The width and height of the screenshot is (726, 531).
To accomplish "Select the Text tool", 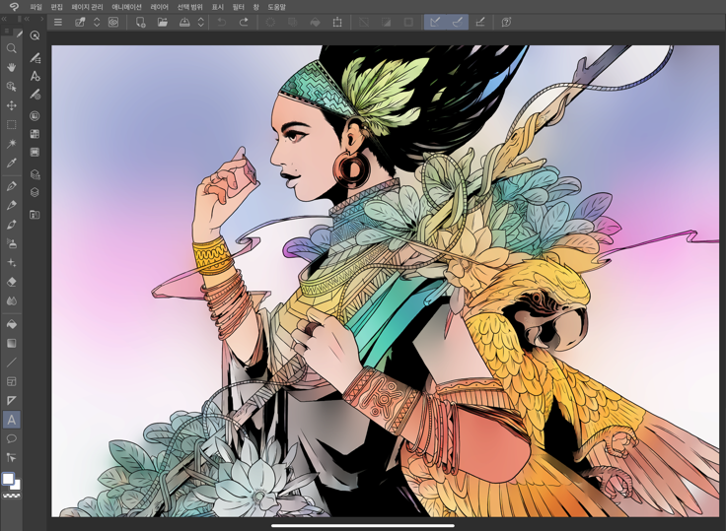I will pos(12,420).
